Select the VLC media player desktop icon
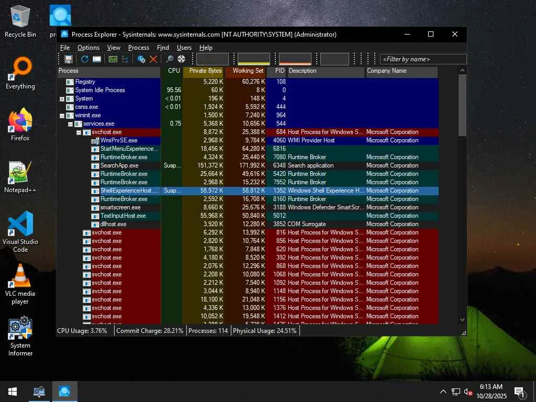 click(20, 284)
